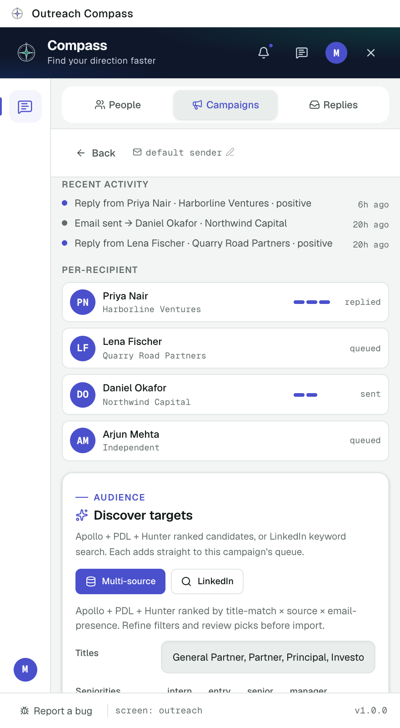Click the bug icon in footer
400x728 pixels.
25,711
